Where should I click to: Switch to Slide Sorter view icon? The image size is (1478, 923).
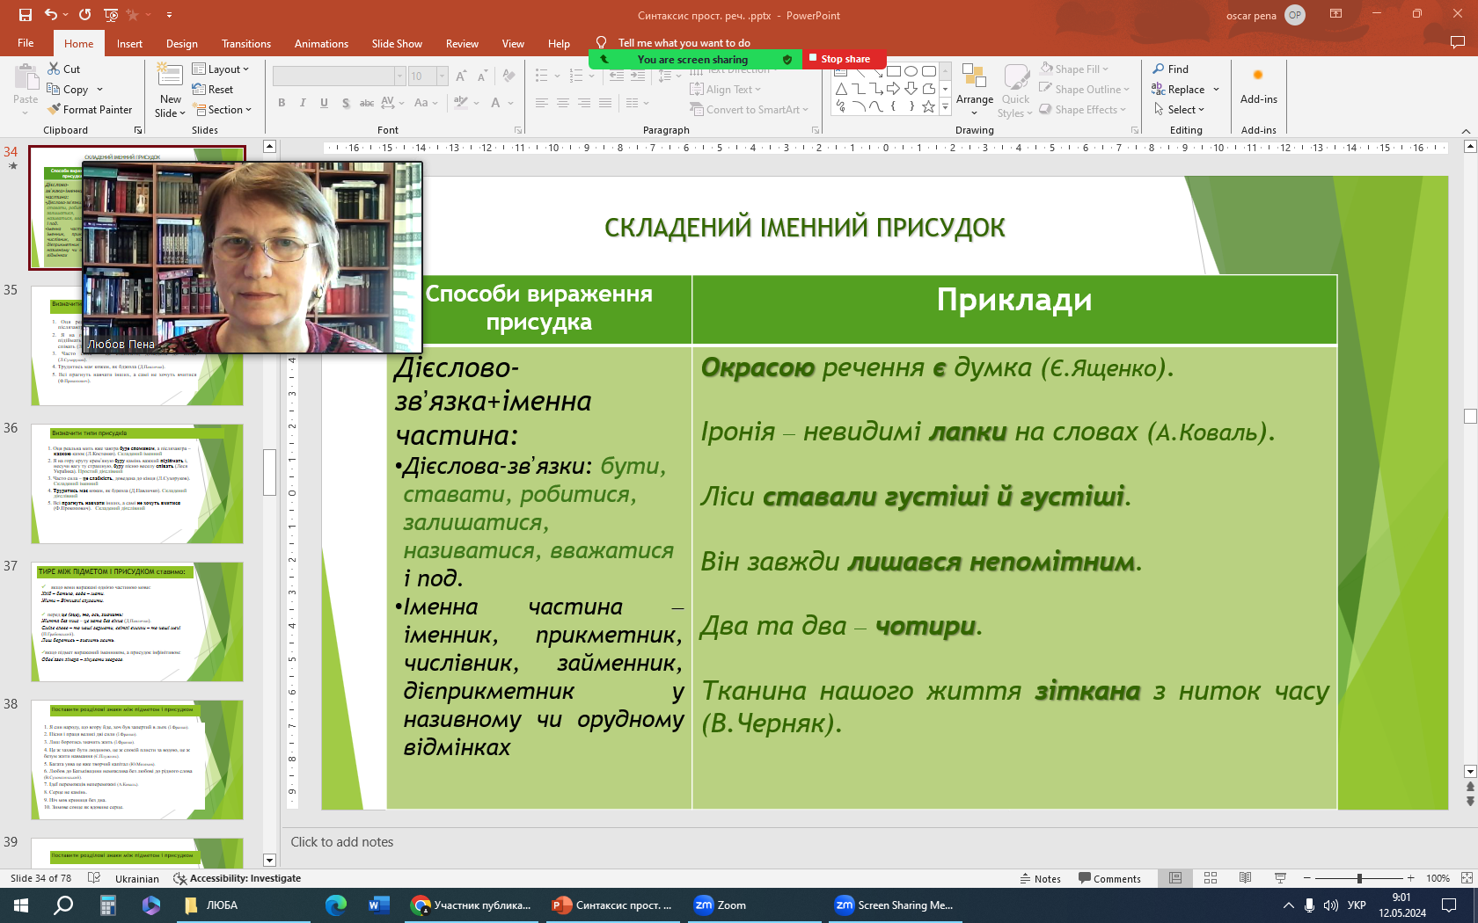[x=1211, y=878]
